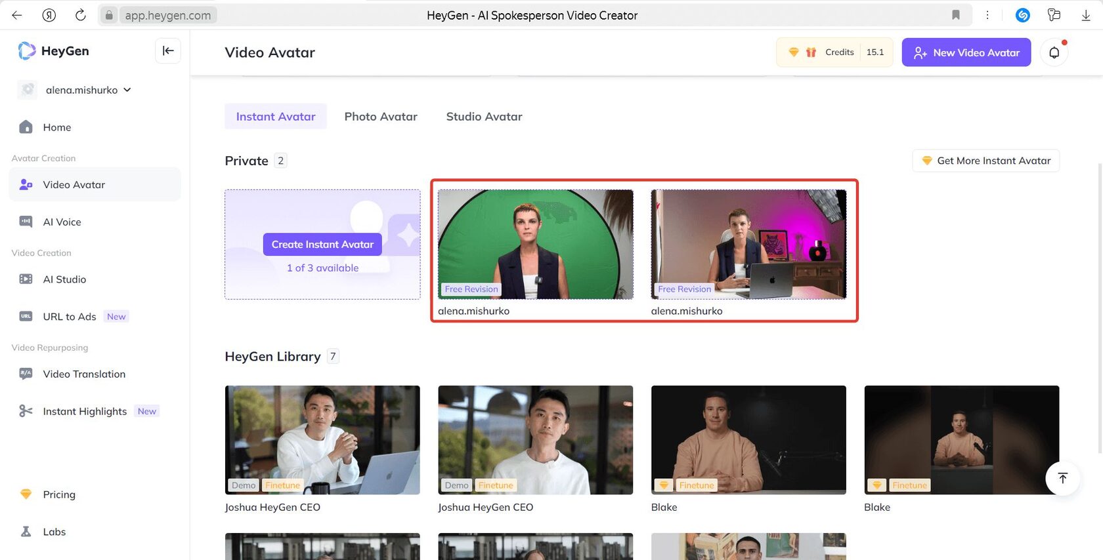This screenshot has height=560, width=1103.
Task: Click the Video Translation icon
Action: tap(26, 374)
